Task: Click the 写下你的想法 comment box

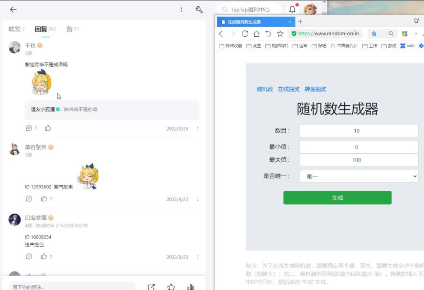Action: [72, 287]
